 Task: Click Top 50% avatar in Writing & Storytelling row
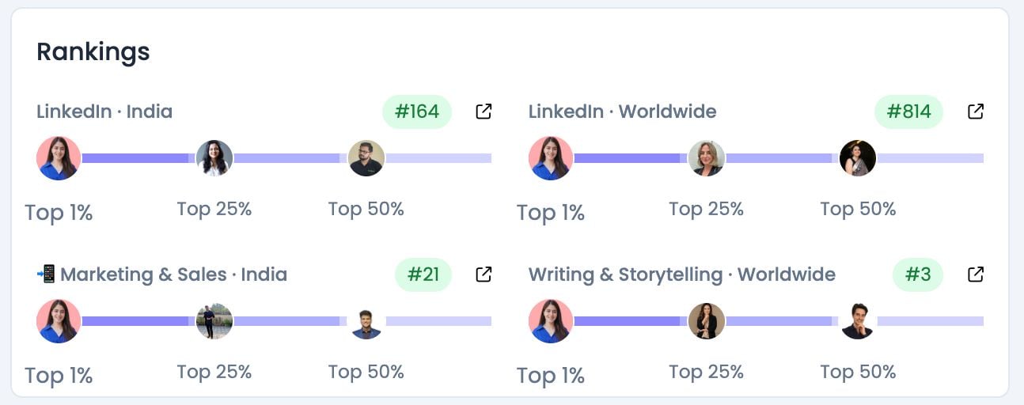pyautogui.click(x=858, y=321)
